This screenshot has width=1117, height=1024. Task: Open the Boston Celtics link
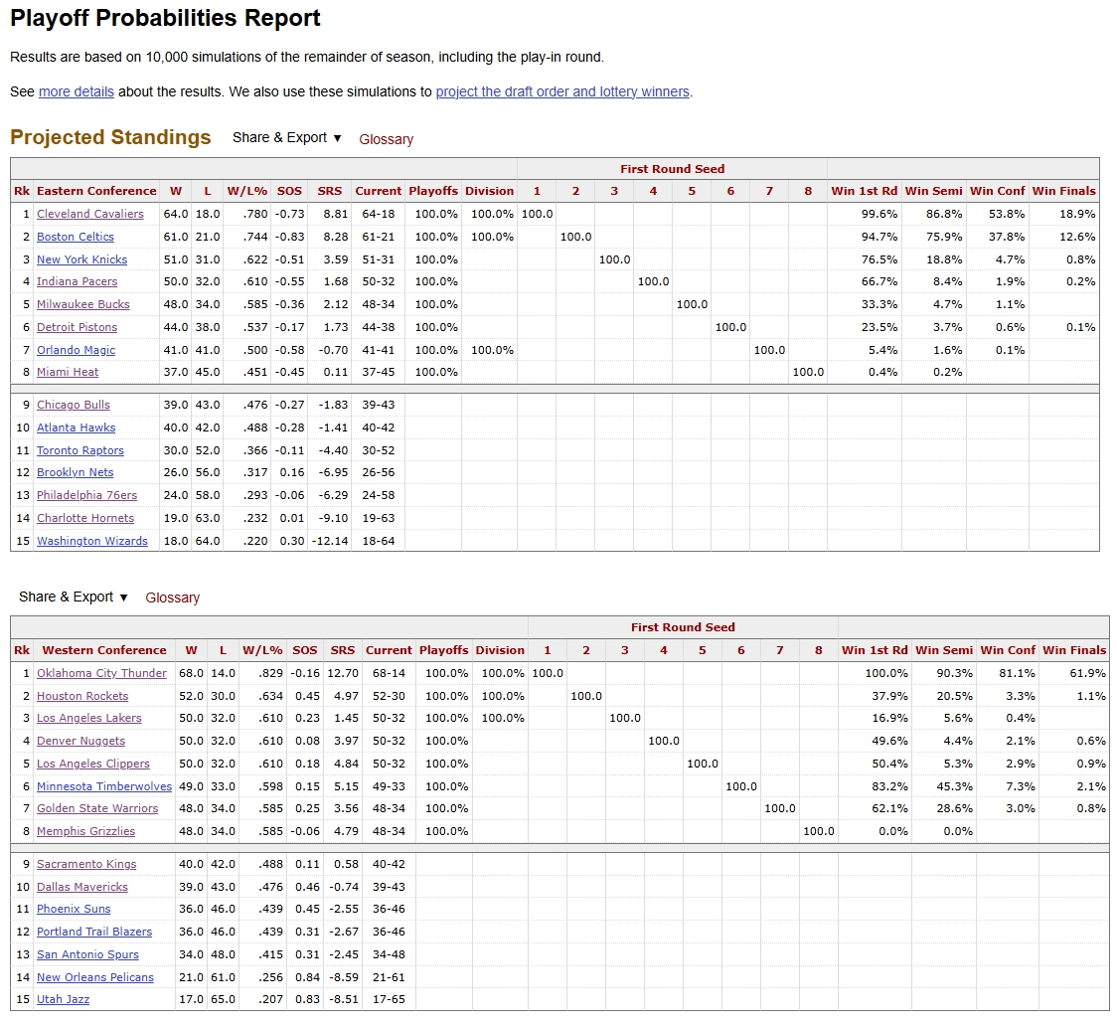point(75,237)
